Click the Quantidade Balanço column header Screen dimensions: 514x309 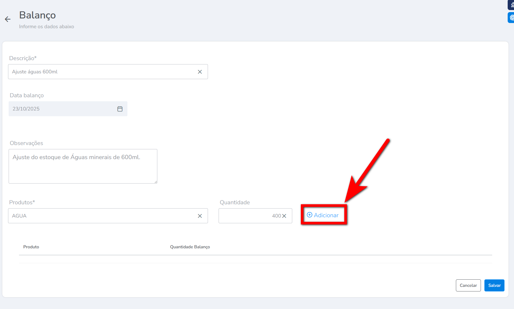190,247
